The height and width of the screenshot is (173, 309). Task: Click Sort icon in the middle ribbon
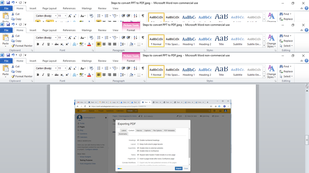135,38
